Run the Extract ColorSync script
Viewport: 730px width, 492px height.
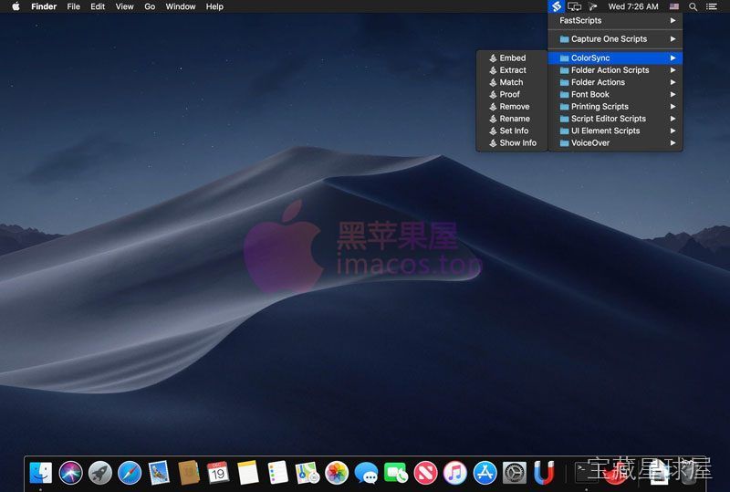point(512,70)
